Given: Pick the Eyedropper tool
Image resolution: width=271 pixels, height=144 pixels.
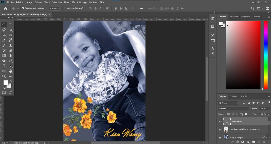Looking at the screenshot, I should click(x=4, y=40).
